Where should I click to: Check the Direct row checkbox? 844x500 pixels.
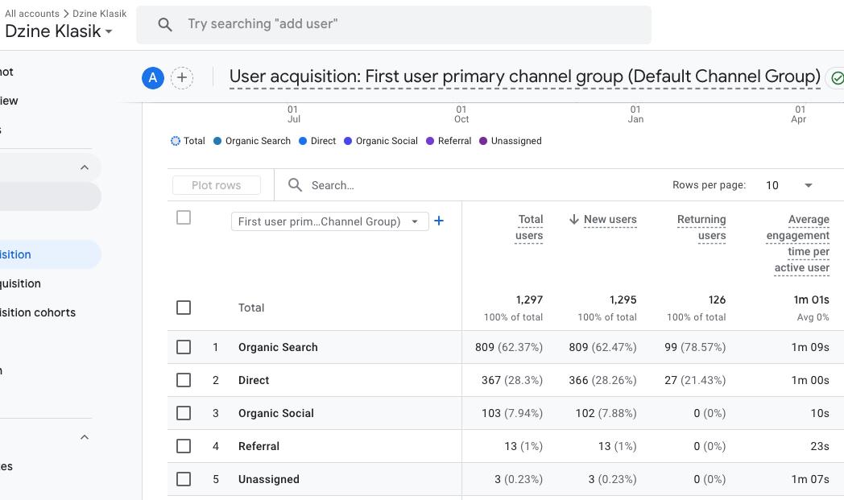[x=184, y=380]
